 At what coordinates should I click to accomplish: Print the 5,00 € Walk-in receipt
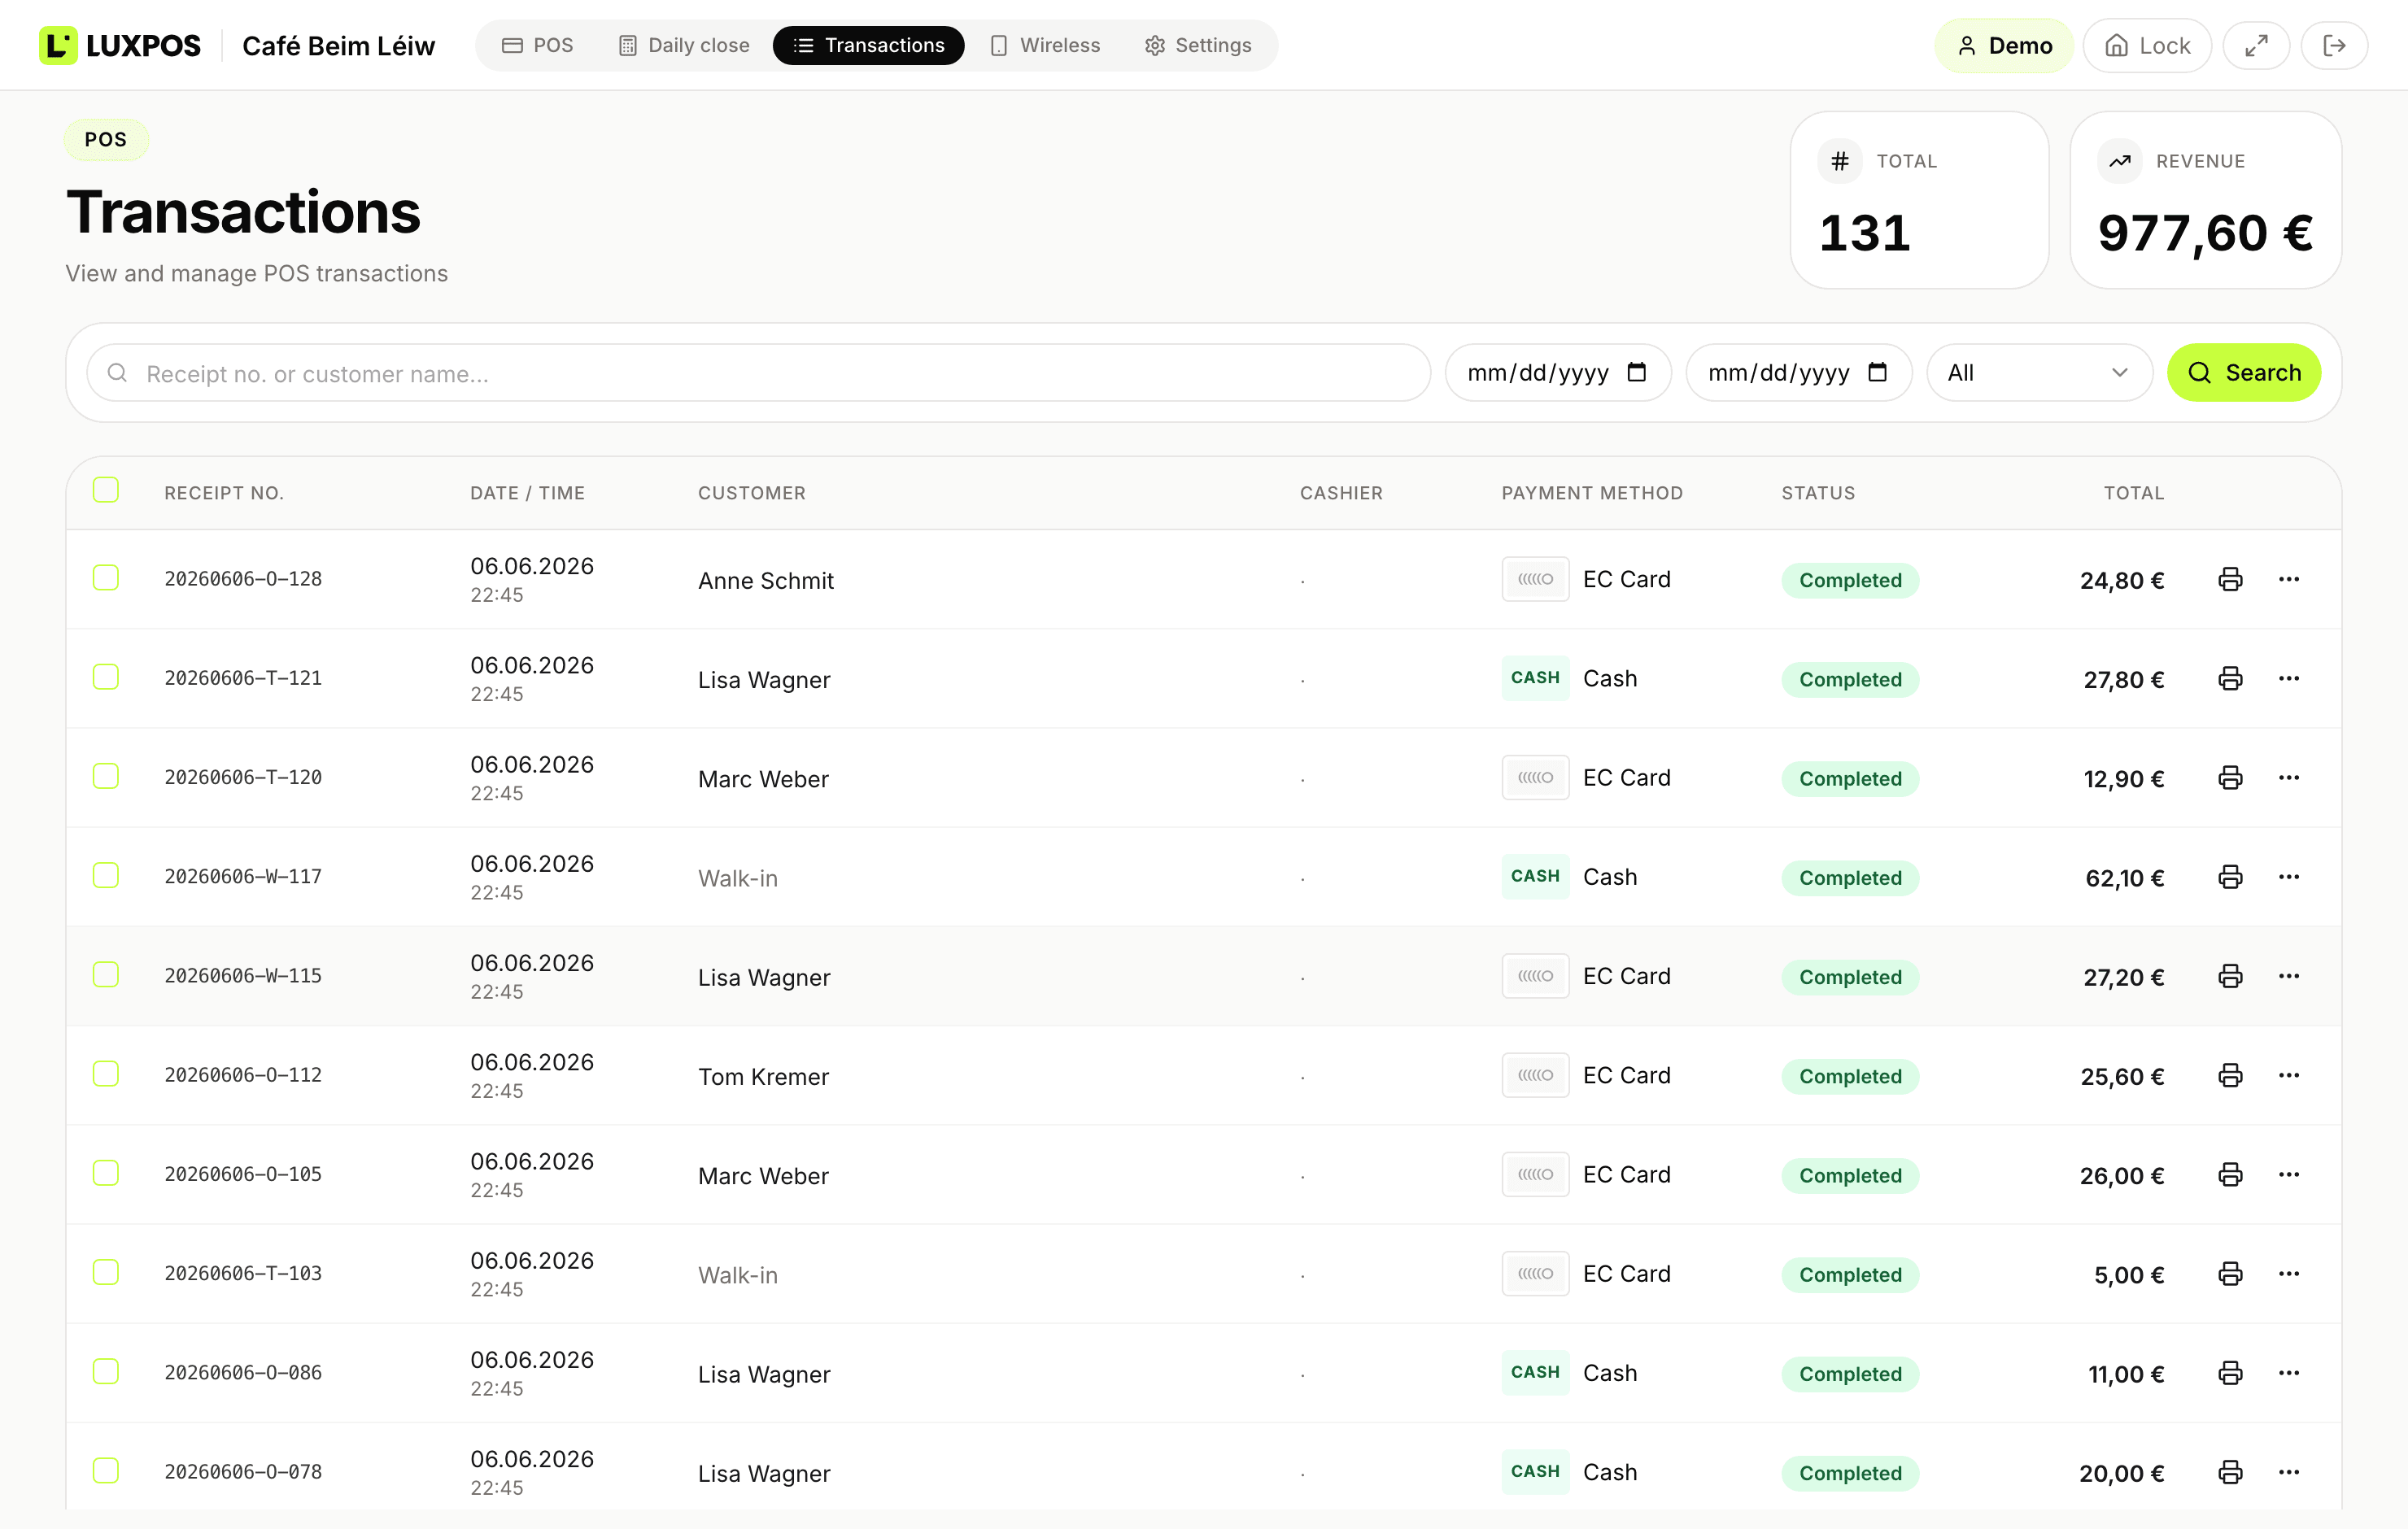(x=2229, y=1274)
